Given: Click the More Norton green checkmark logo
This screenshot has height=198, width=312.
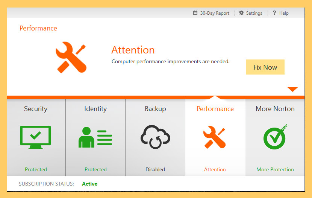Looking at the screenshot, I should point(276,137).
